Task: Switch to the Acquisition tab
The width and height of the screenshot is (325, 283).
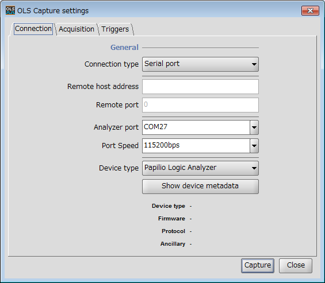Action: click(x=77, y=29)
